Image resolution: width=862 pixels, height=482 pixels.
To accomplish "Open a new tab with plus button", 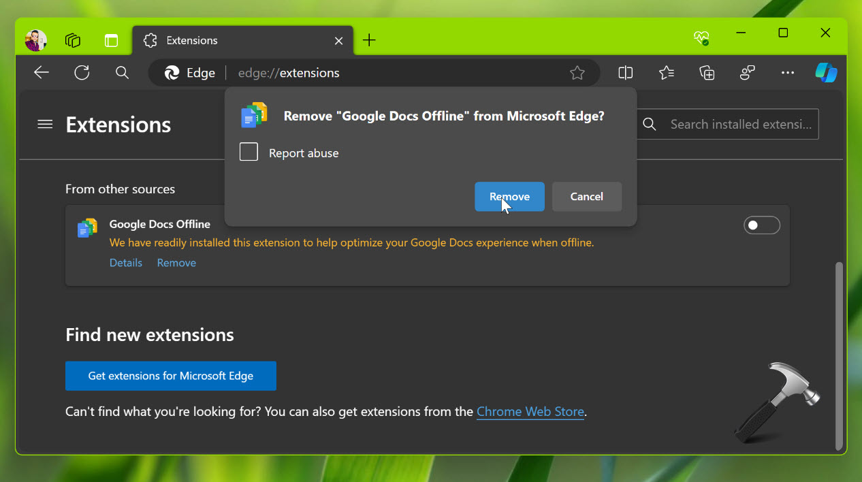I will coord(369,41).
